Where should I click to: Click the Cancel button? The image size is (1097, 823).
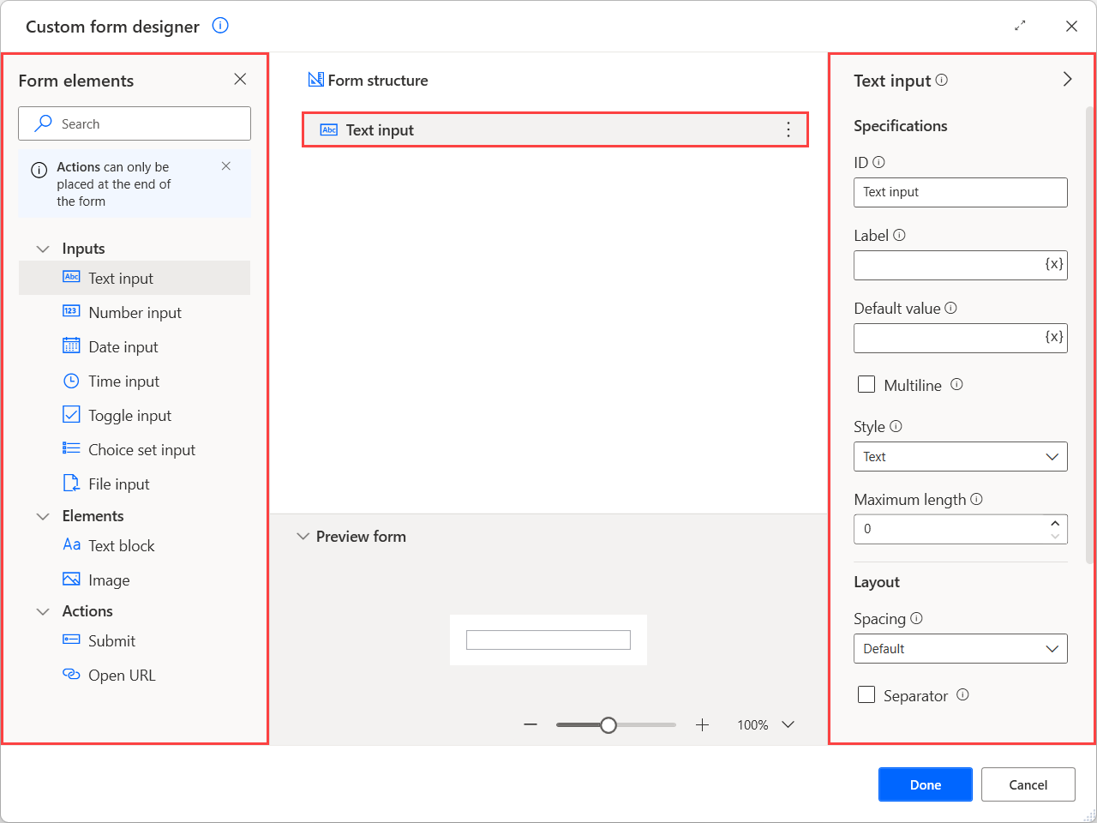coord(1028,784)
